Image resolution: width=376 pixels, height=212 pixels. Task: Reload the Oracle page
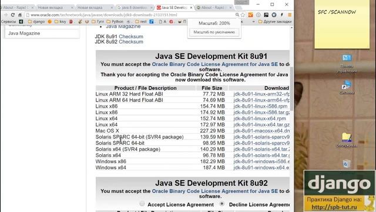tap(13, 15)
